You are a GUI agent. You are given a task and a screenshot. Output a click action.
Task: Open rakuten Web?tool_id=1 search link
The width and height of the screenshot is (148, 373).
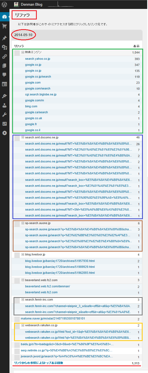pyautogui.click(x=78, y=331)
